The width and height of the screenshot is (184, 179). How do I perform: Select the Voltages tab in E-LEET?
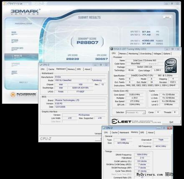tap(157, 54)
